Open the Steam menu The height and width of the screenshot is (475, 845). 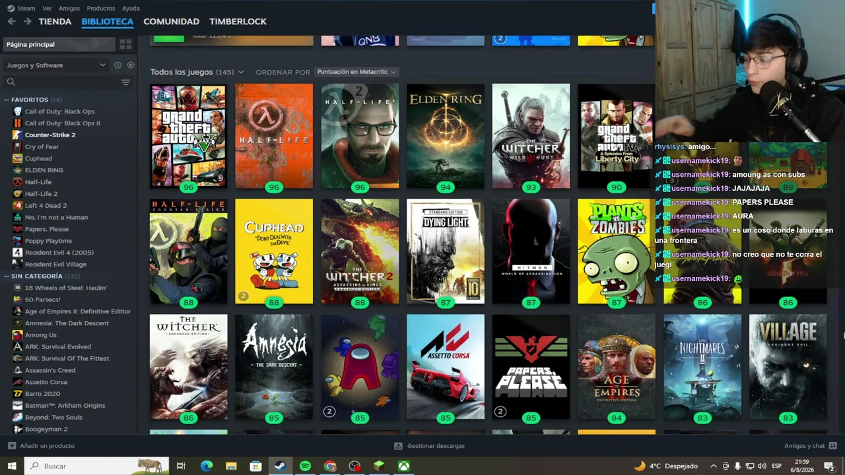[22, 9]
